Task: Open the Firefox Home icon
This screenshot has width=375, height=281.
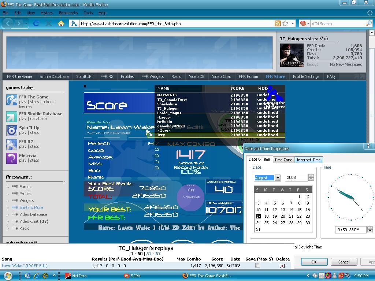Action: coord(61,23)
